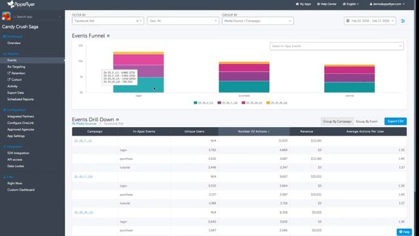Click the AppsFlyer logo
The image size is (419, 236).
coord(21,4)
